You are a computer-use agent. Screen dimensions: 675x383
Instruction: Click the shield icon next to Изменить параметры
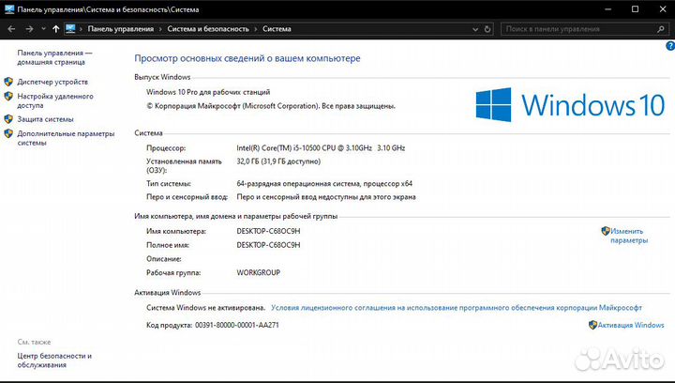point(606,230)
